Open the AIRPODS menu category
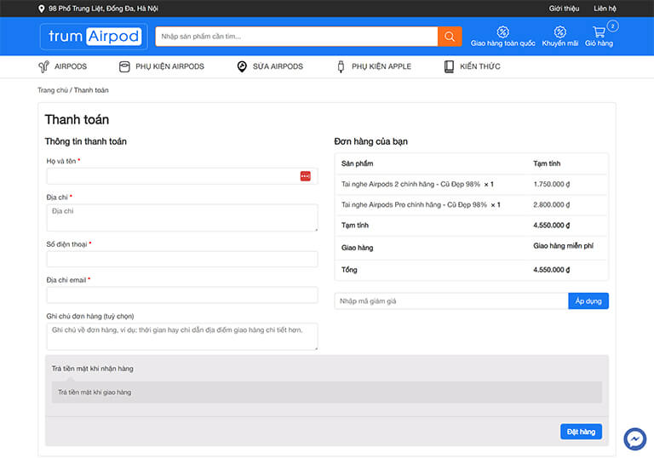 click(x=62, y=66)
